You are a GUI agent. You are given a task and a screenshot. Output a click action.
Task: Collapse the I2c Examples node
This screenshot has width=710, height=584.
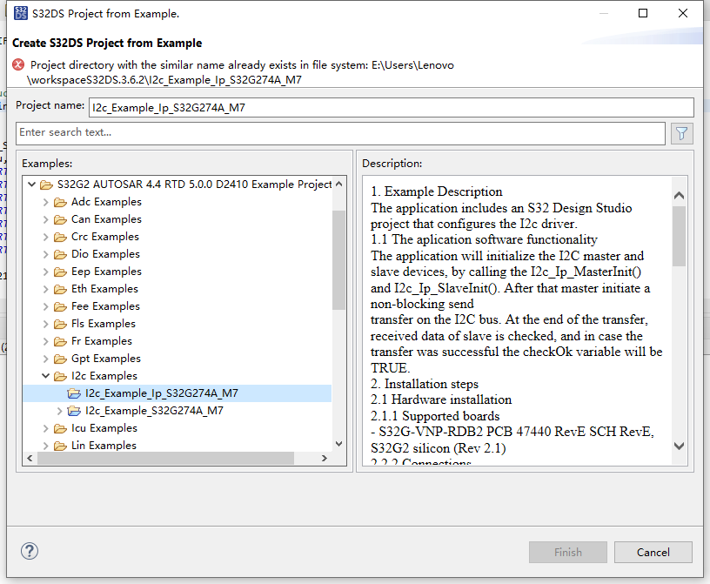(46, 376)
